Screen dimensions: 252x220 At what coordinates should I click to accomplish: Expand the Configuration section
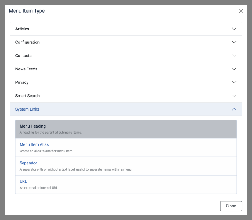pos(27,42)
